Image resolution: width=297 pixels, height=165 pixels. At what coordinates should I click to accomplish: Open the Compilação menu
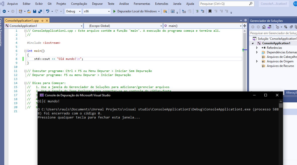pos(79,4)
